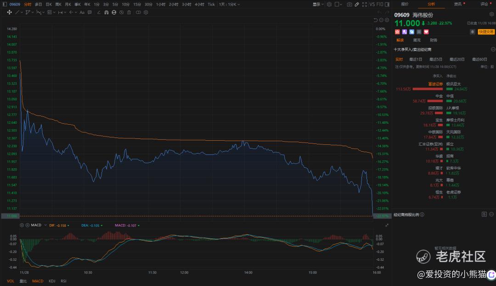This screenshot has width=496, height=286.
Task: Select the crosshair move cursor tool
Action: 10,12
